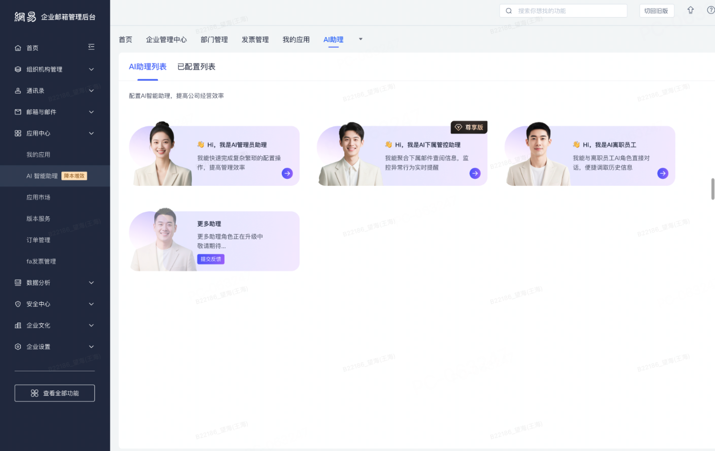This screenshot has width=715, height=451.
Task: Switch to the 企业管理中心 tab
Action: pos(166,40)
